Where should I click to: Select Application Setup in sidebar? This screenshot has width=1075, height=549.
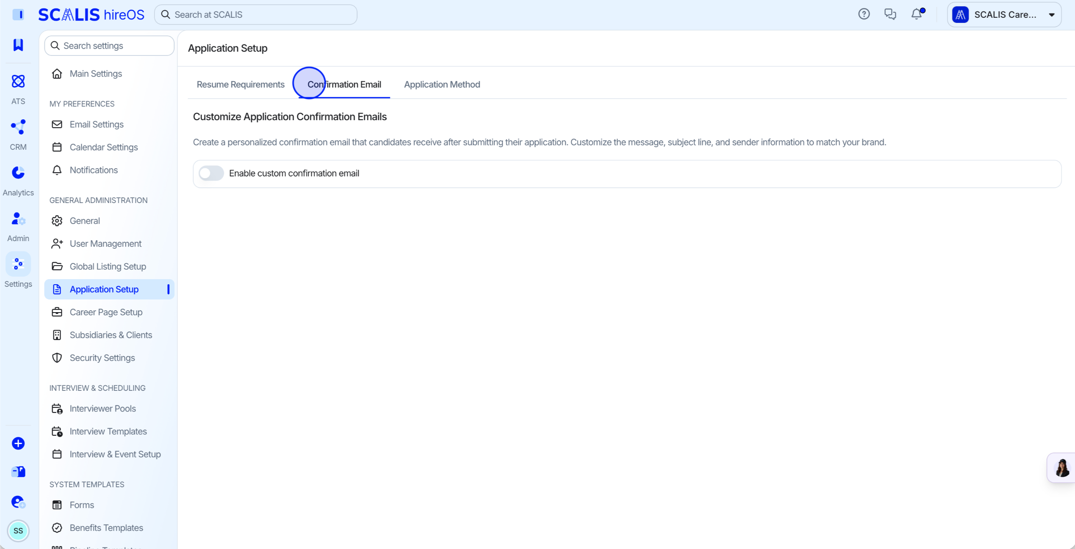(x=109, y=289)
